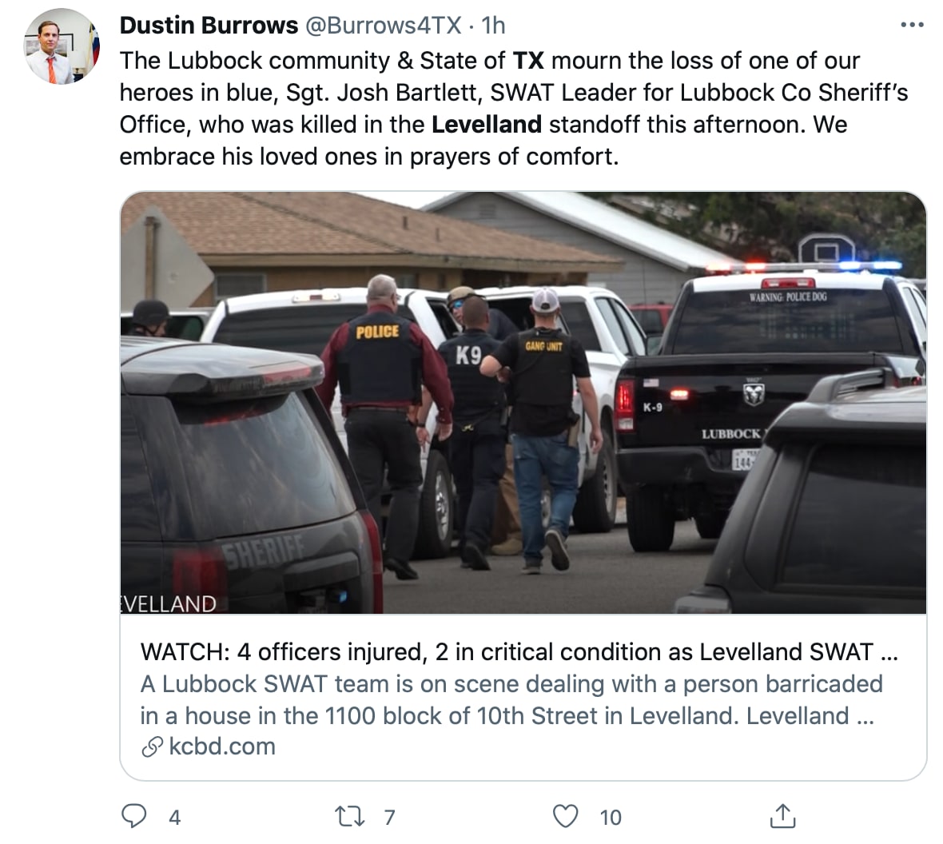The image size is (943, 844).
Task: Click the Dustin Burrows display name
Action: 209,26
